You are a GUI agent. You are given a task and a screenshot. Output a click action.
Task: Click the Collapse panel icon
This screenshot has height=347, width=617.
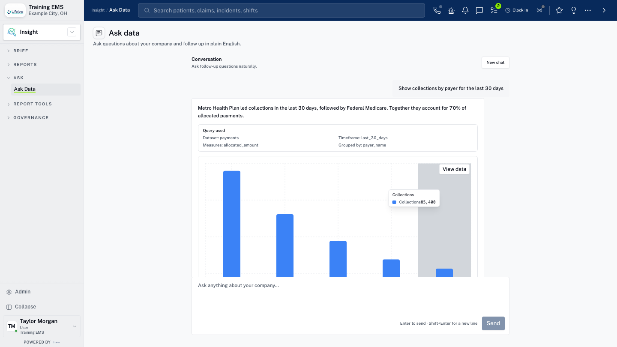pos(9,307)
